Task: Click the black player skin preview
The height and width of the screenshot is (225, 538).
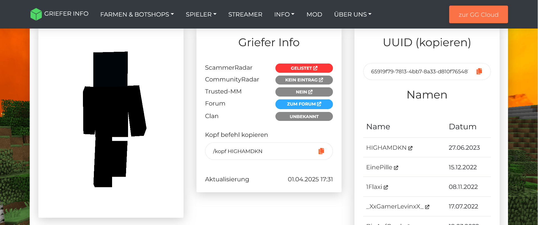Action: click(115, 119)
